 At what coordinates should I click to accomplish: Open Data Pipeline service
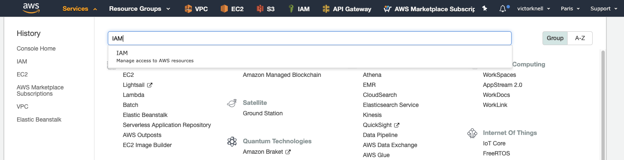point(380,135)
